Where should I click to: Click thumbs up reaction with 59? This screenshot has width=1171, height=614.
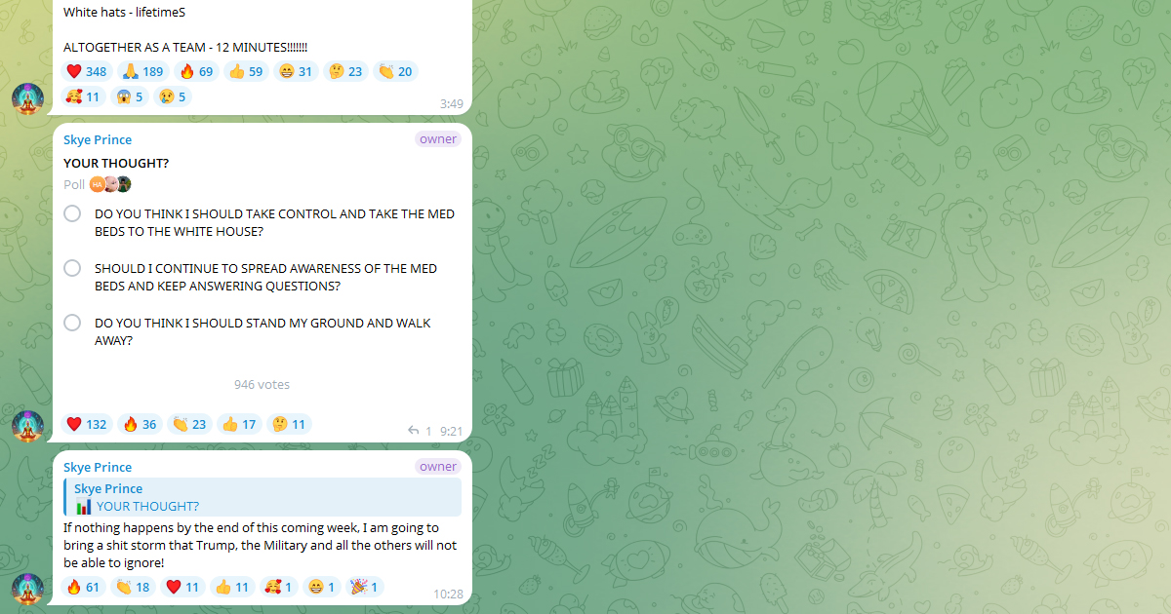[246, 71]
